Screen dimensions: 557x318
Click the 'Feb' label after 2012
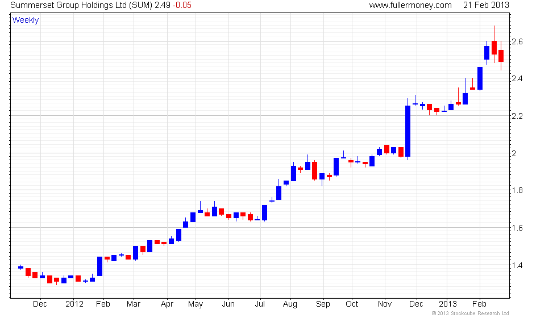(103, 304)
